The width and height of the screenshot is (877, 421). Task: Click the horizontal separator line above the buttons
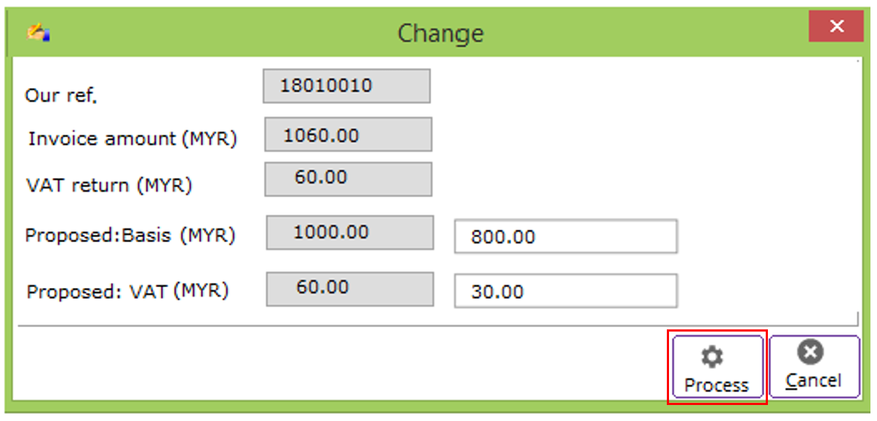tap(436, 325)
